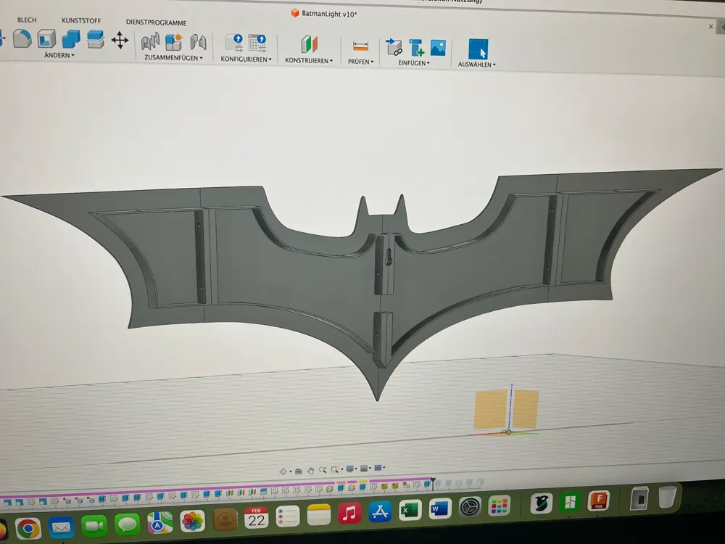This screenshot has height=544, width=725.
Task: Select the Look At navigation icon
Action: pos(299,471)
